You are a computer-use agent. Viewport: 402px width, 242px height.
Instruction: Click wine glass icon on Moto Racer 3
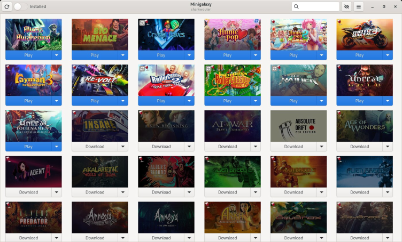(339, 22)
